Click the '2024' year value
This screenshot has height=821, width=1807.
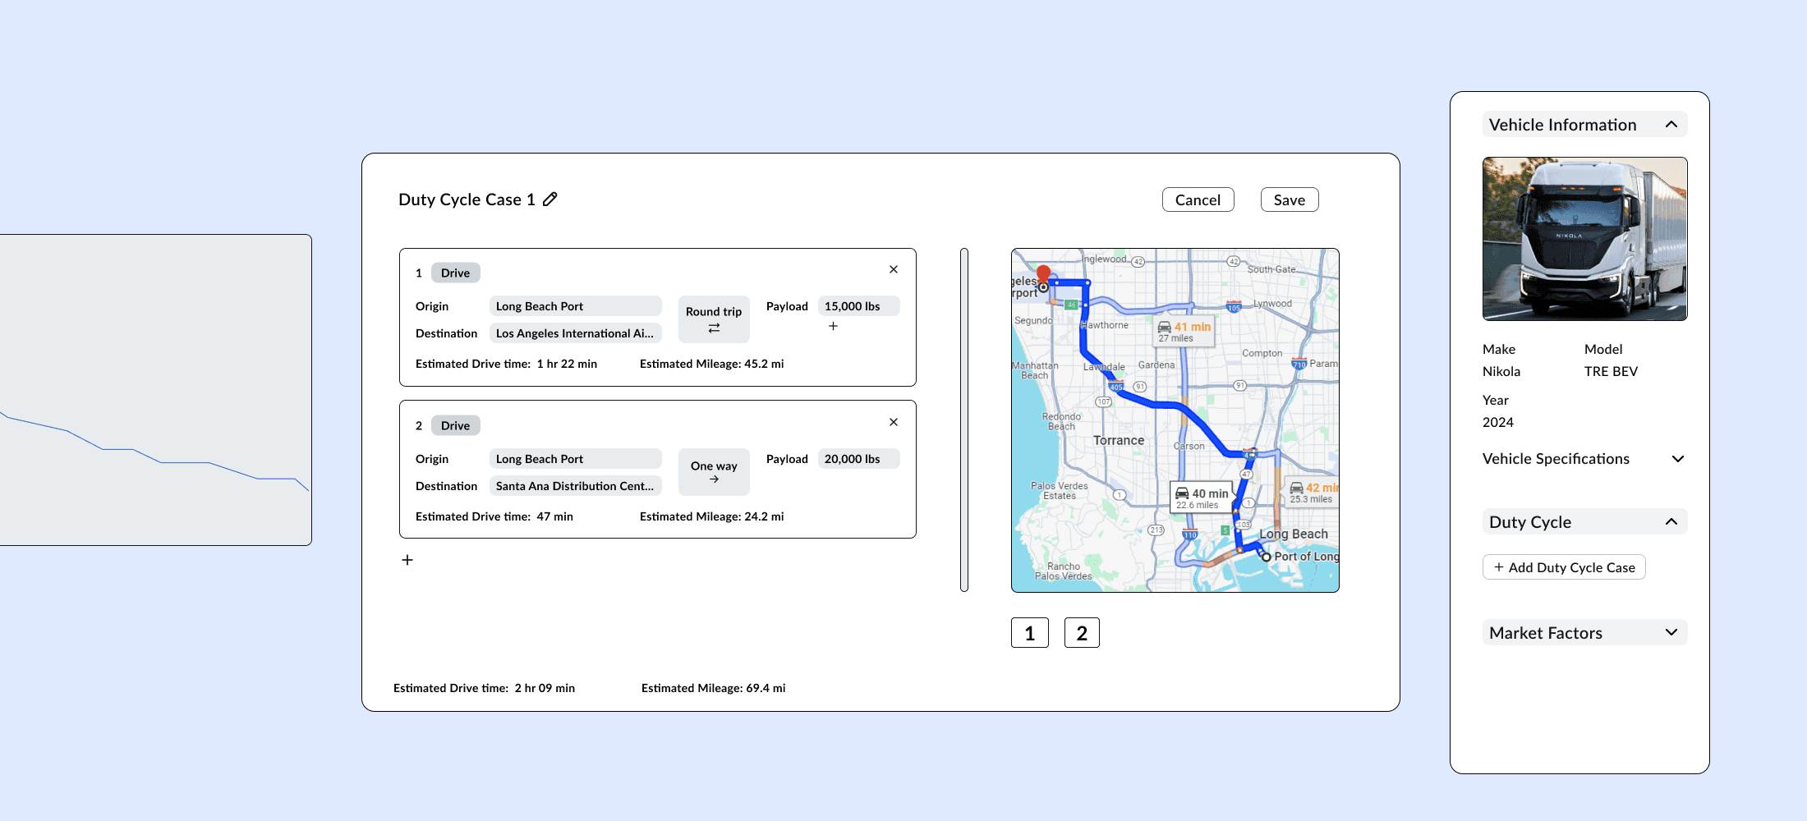coord(1498,422)
